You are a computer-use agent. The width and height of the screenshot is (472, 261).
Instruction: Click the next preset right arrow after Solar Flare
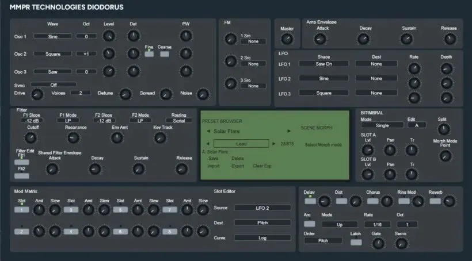click(x=289, y=131)
